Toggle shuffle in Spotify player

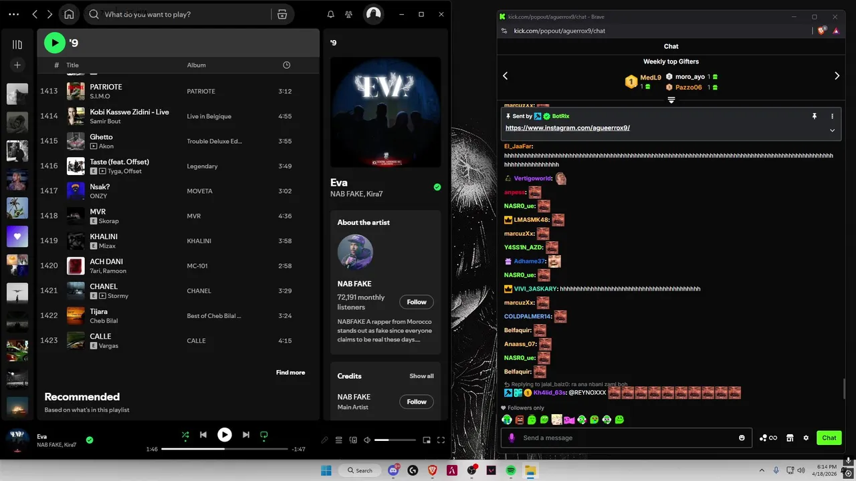pyautogui.click(x=185, y=435)
